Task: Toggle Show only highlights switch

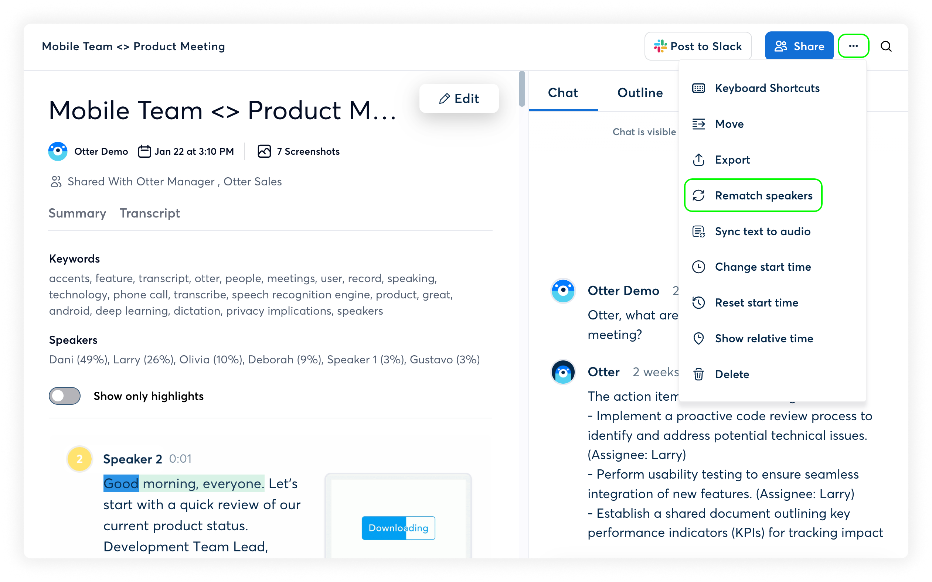Action: (65, 396)
